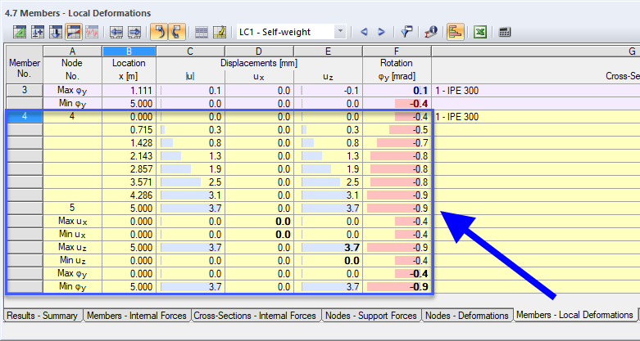This screenshot has width=640, height=341.
Task: Click uz value 2.5
Action: (x=328, y=182)
